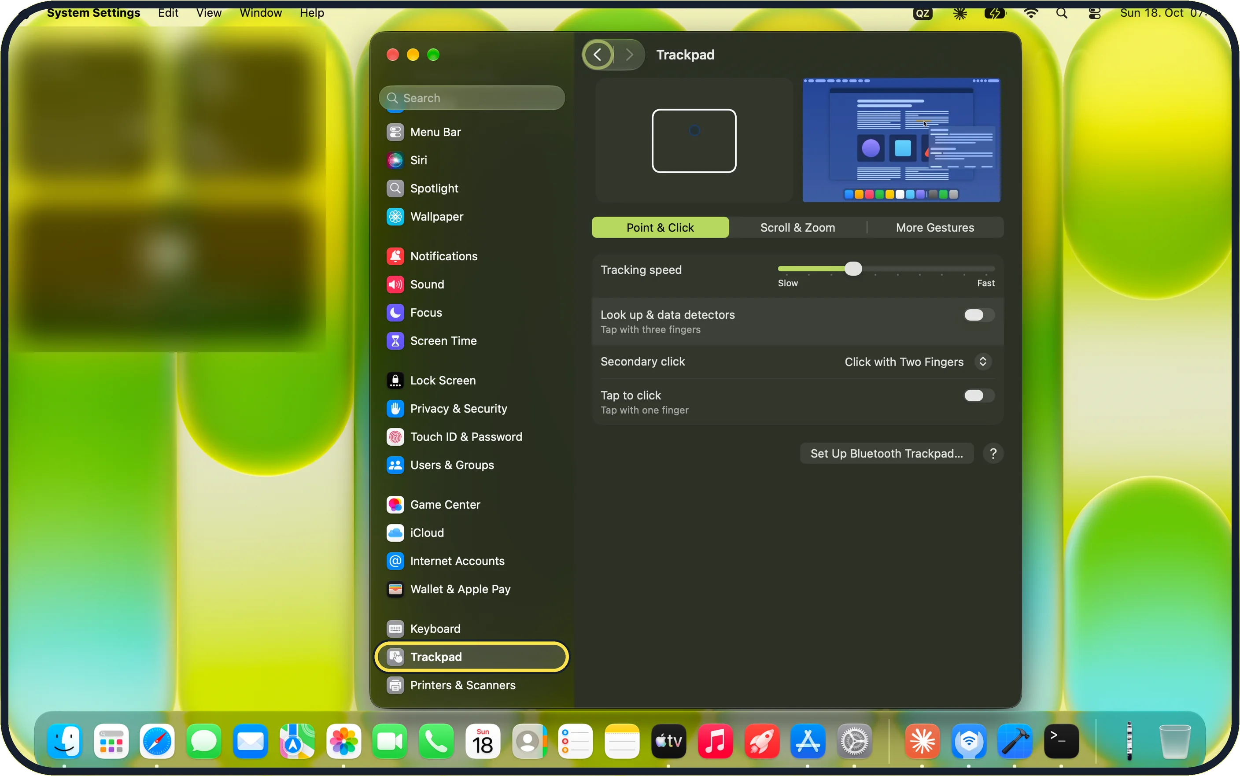Screen dimensions: 1240x776
Task: Open Game Center settings
Action: coord(472,505)
